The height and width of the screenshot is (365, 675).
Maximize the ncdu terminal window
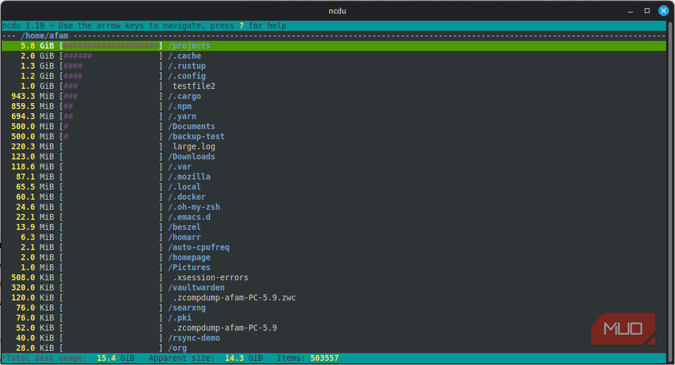647,11
